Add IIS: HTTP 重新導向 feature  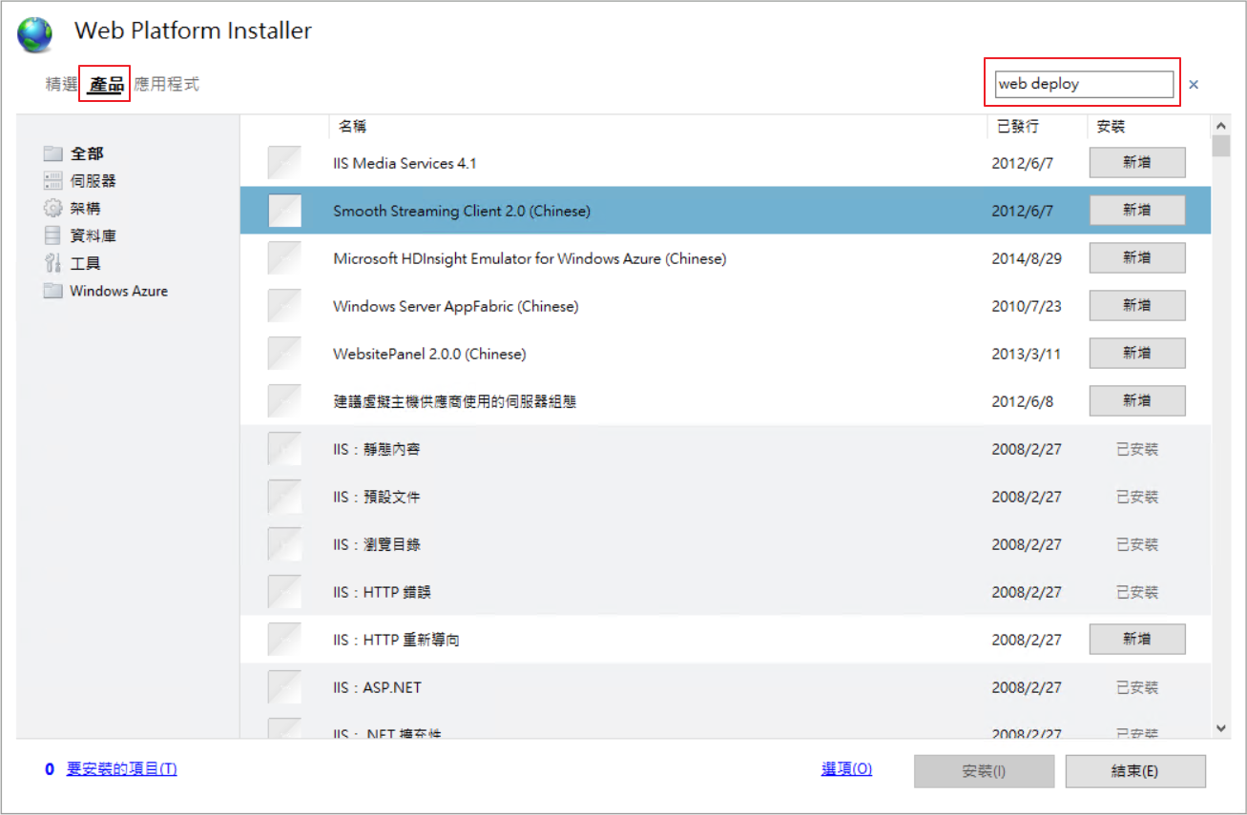point(1136,640)
